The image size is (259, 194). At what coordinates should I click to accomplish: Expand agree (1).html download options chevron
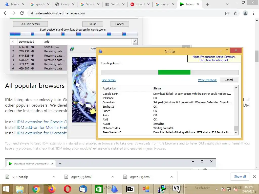click(172, 177)
